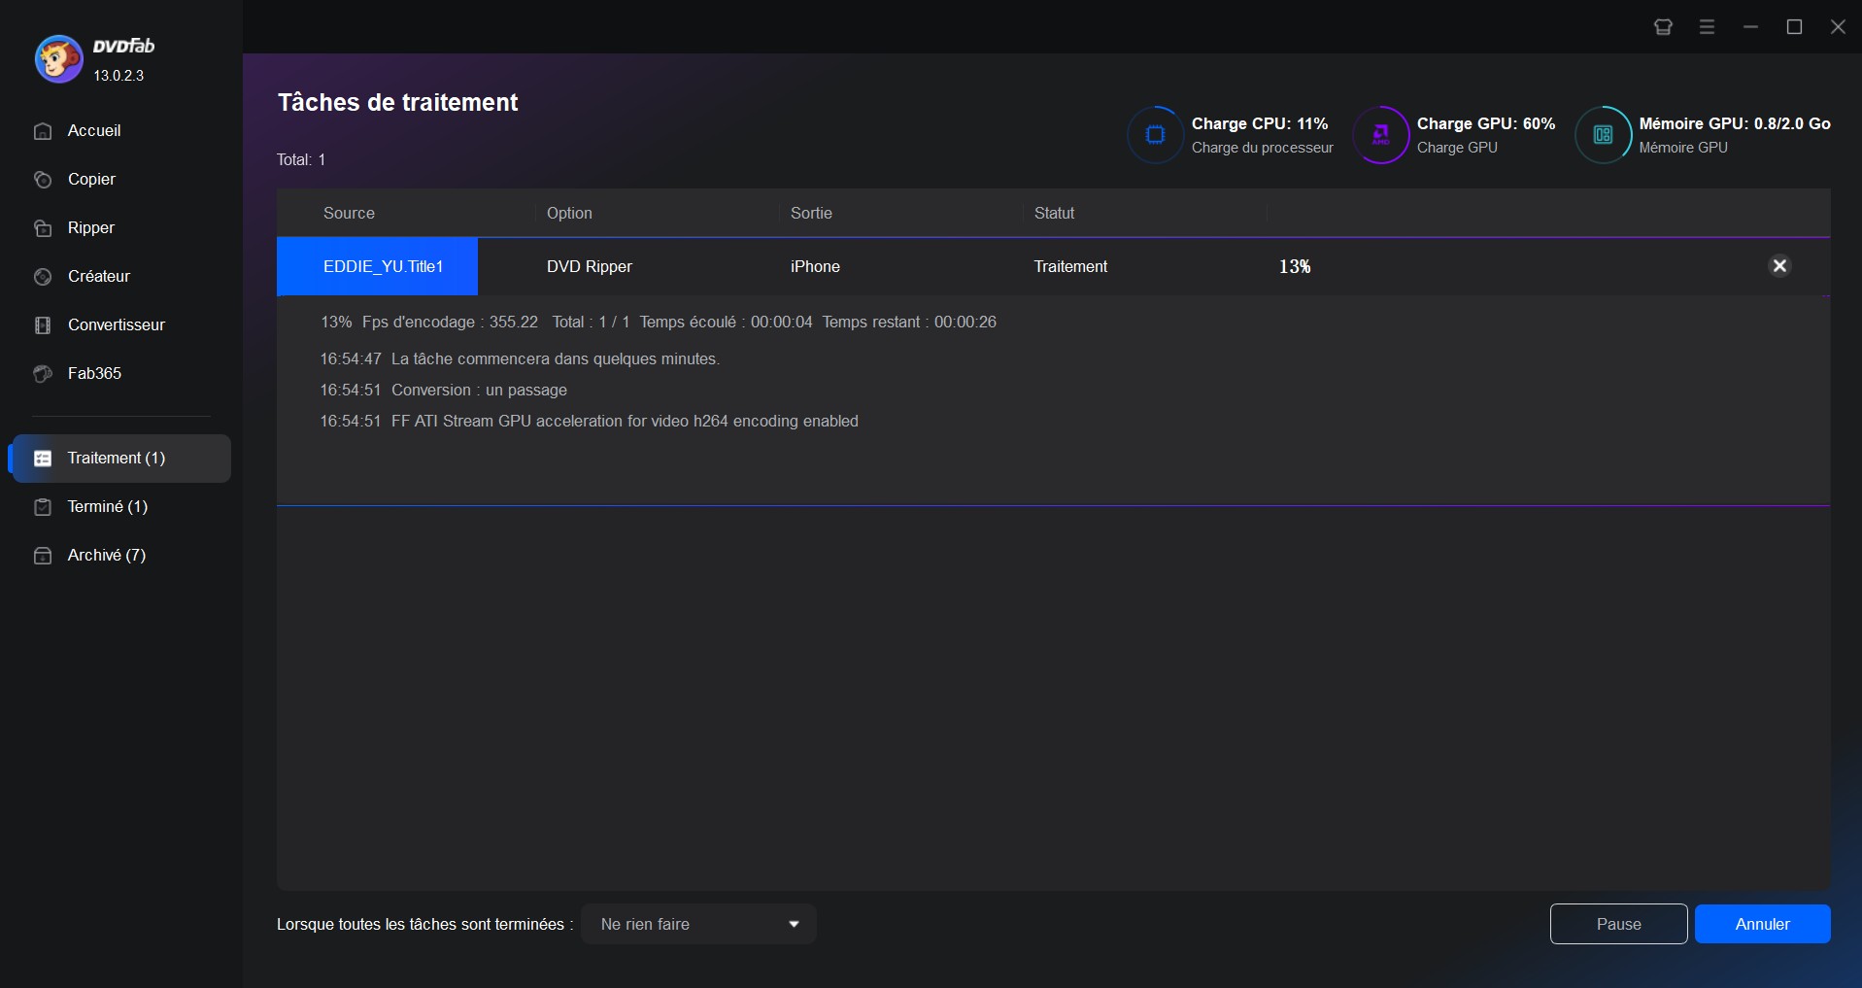Click the Pause button

pyautogui.click(x=1618, y=924)
